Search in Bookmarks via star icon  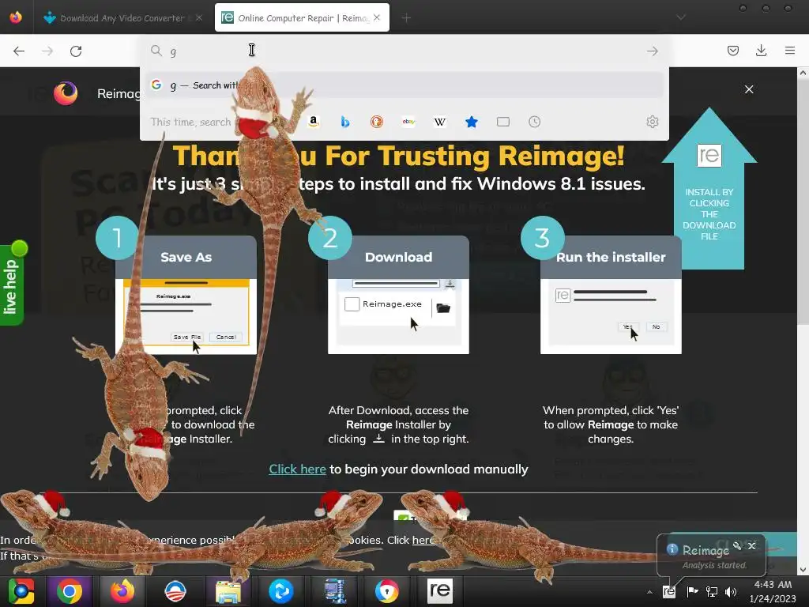pyautogui.click(x=472, y=122)
